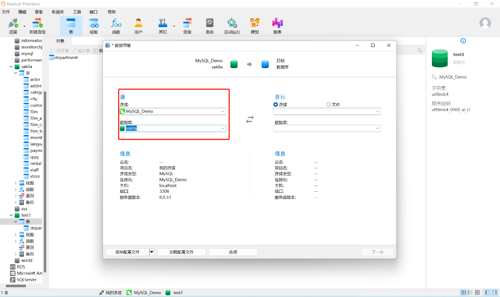
Task: Select the View (视图) toolbar icon
Action: click(x=93, y=26)
